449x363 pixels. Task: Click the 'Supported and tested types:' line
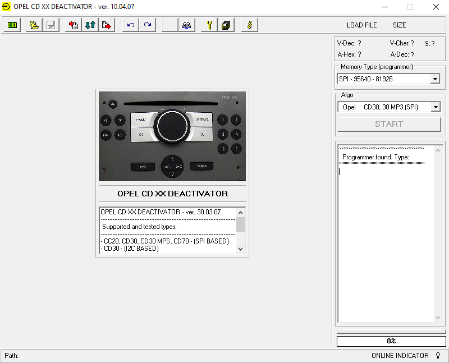(x=139, y=227)
